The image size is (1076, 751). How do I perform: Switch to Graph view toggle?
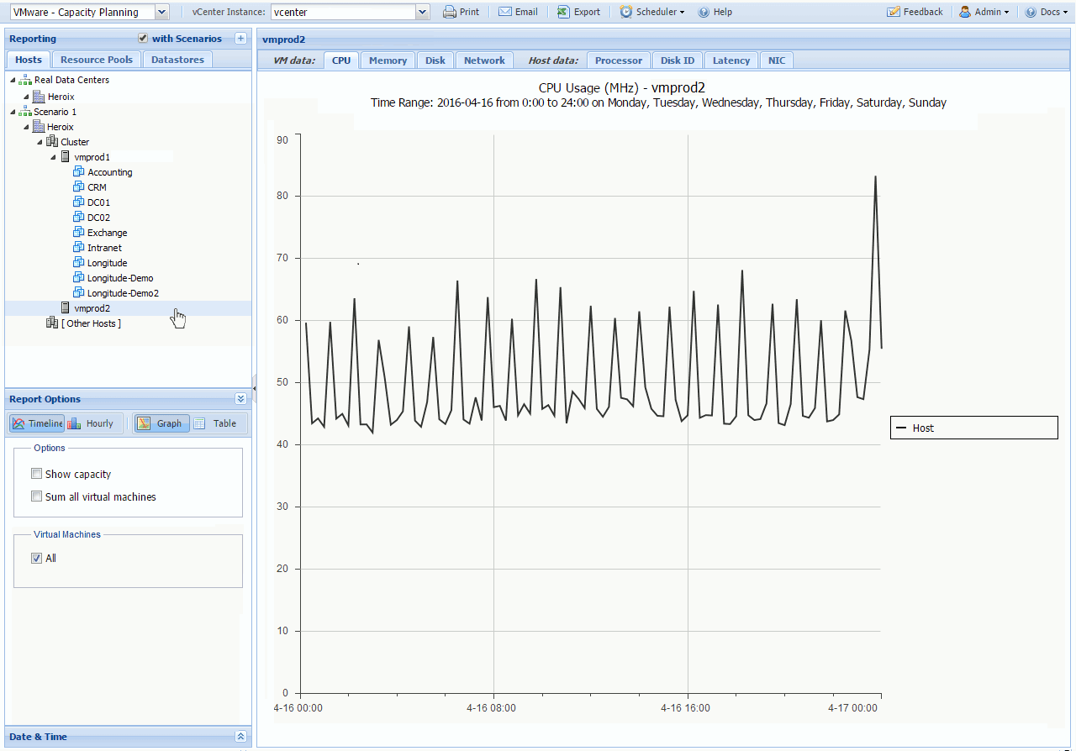pyautogui.click(x=161, y=423)
